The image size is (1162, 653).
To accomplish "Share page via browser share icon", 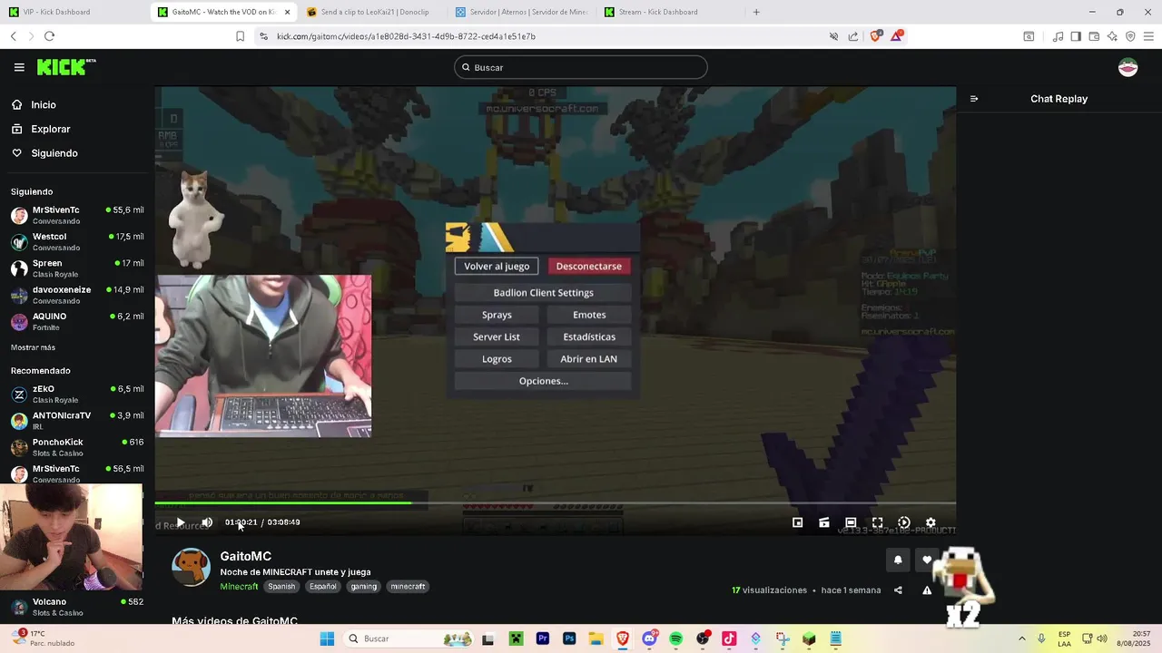I will [853, 36].
